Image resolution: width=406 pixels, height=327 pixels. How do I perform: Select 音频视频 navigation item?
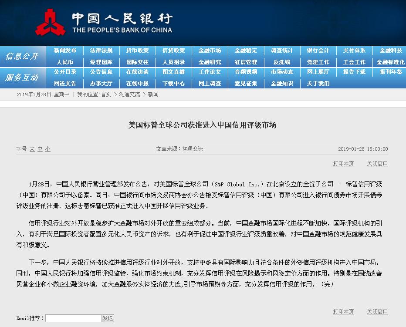point(246,72)
